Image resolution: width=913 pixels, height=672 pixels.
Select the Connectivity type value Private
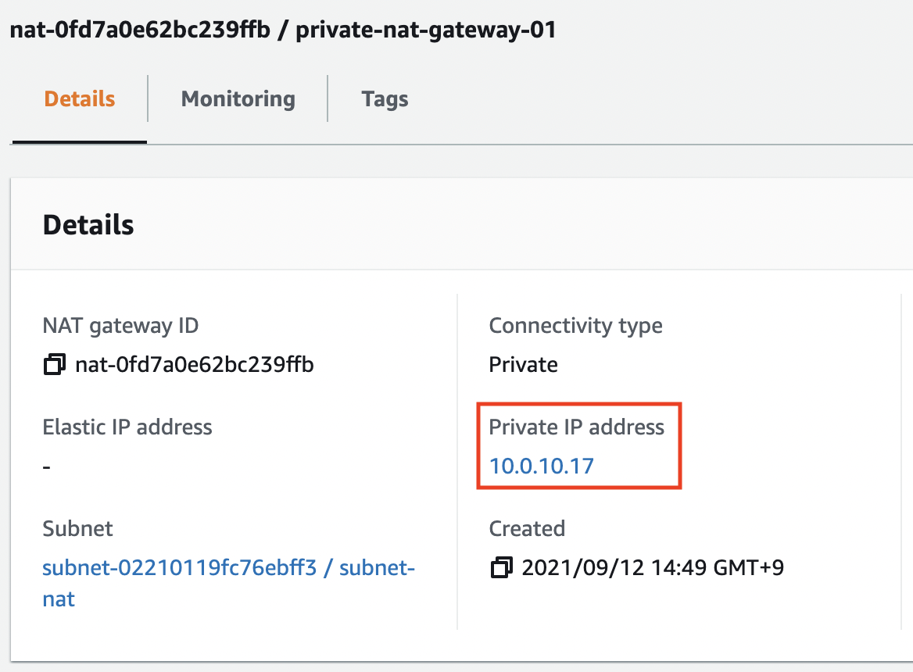coord(522,364)
